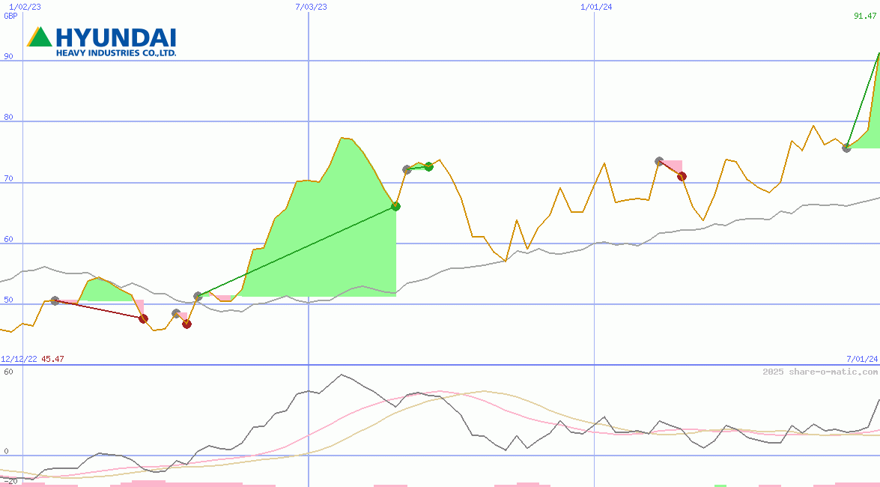Screen dimensions: 880x487
Task: Click the gray entry marker near price 50
Action: click(54, 301)
